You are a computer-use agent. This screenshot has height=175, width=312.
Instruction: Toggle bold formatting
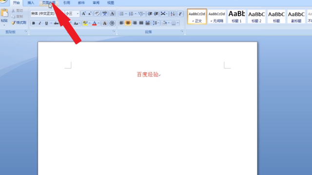pos(34,23)
